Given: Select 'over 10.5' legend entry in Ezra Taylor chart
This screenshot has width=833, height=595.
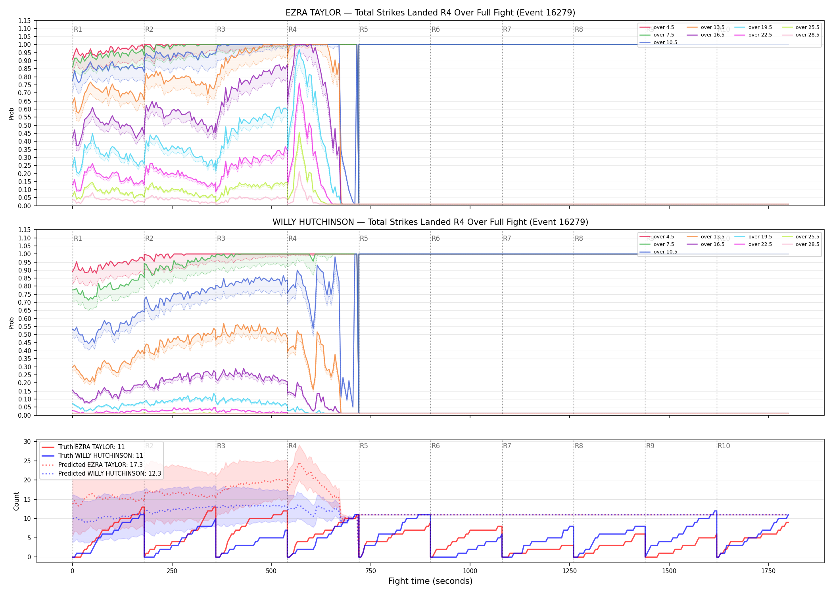Looking at the screenshot, I should (658, 42).
